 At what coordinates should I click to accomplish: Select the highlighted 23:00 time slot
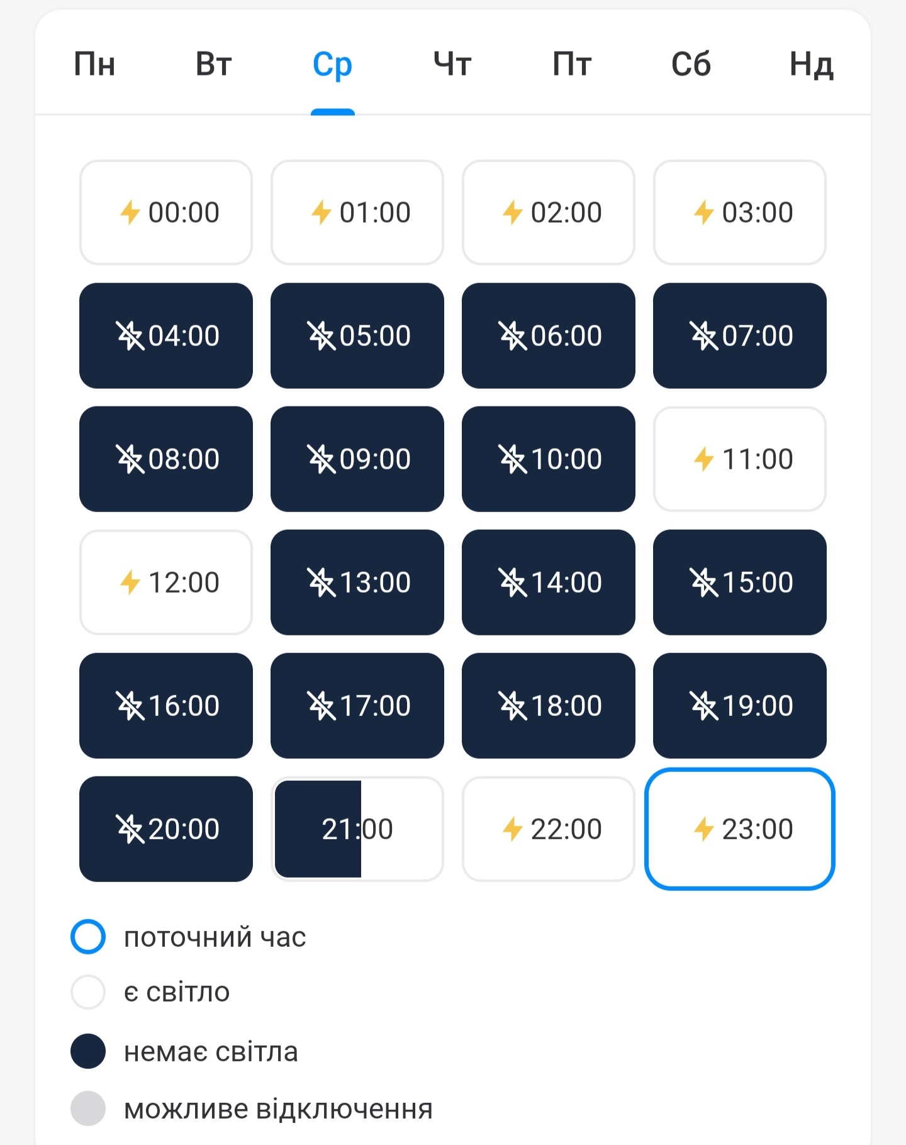(x=740, y=829)
